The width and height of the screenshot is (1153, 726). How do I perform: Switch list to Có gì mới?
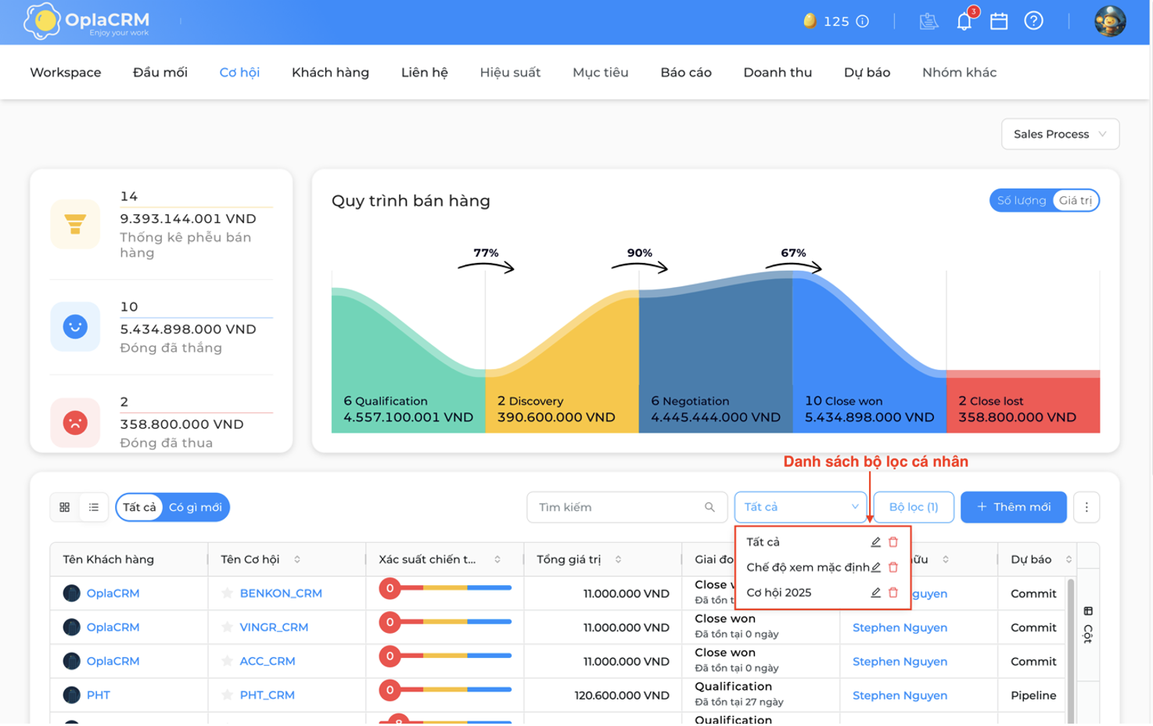[x=195, y=507]
